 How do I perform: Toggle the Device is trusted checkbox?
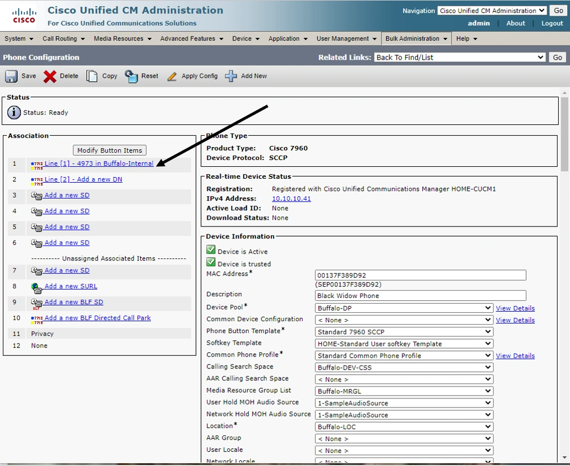[211, 262]
